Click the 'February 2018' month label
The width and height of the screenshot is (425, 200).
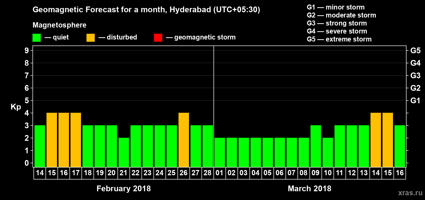124,188
